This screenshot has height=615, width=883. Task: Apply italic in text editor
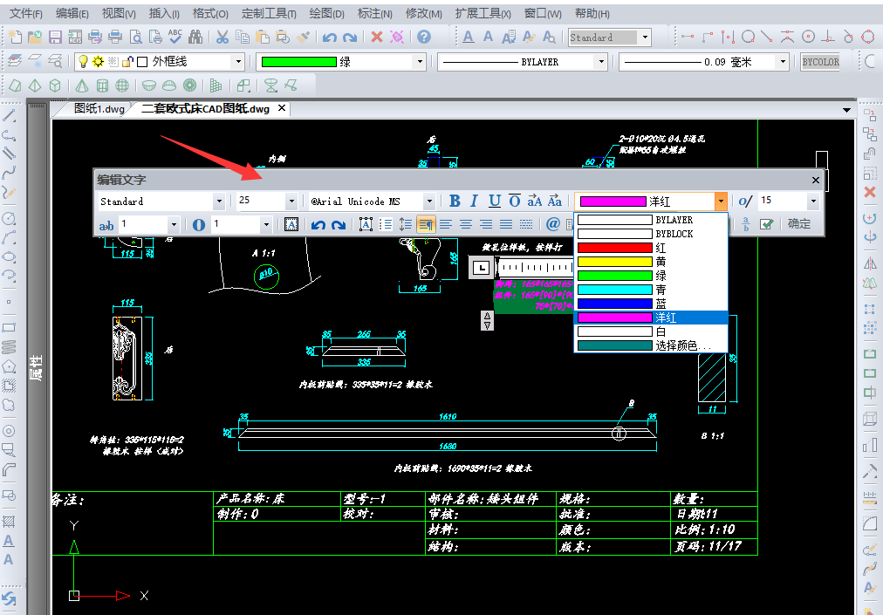474,201
